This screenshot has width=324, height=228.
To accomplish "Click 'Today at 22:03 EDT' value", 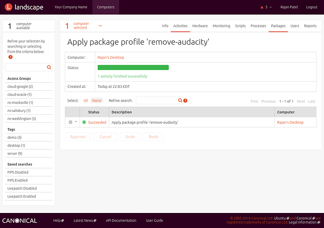I will 114,86.
